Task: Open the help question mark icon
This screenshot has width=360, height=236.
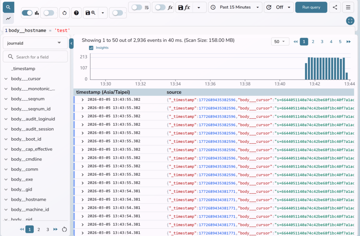Action: point(76,13)
